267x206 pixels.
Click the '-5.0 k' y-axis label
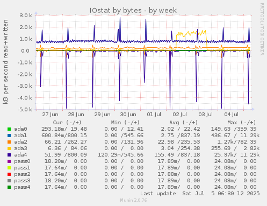(x=25, y=109)
